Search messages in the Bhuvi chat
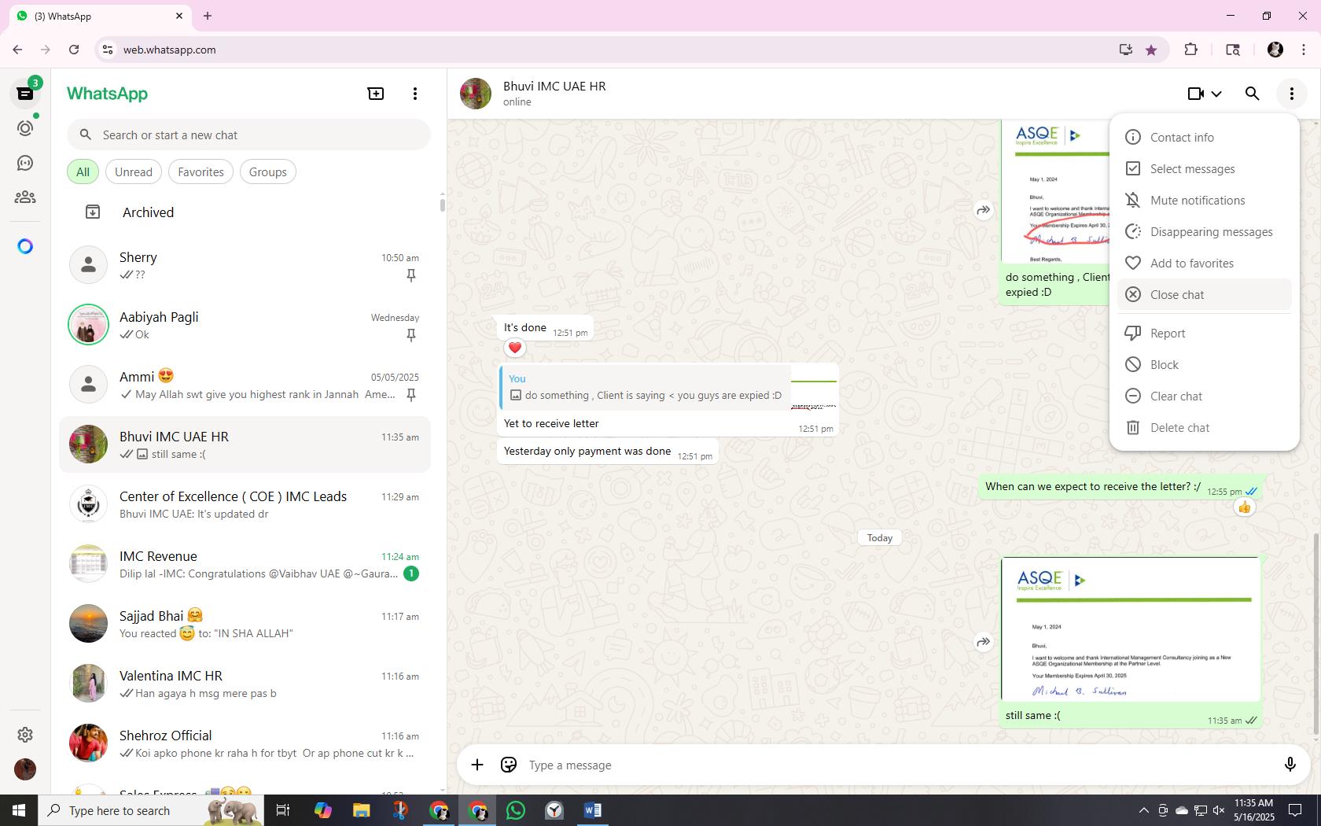 pos(1253,94)
